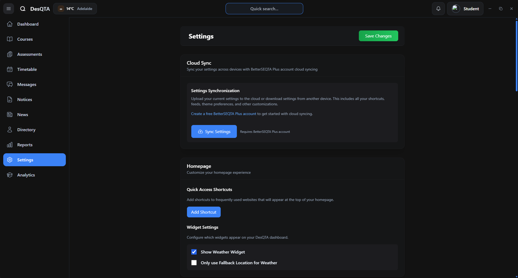Open the Create a free BetterSEQTA Plus account link
Screen dimensions: 518x278
tap(223, 113)
